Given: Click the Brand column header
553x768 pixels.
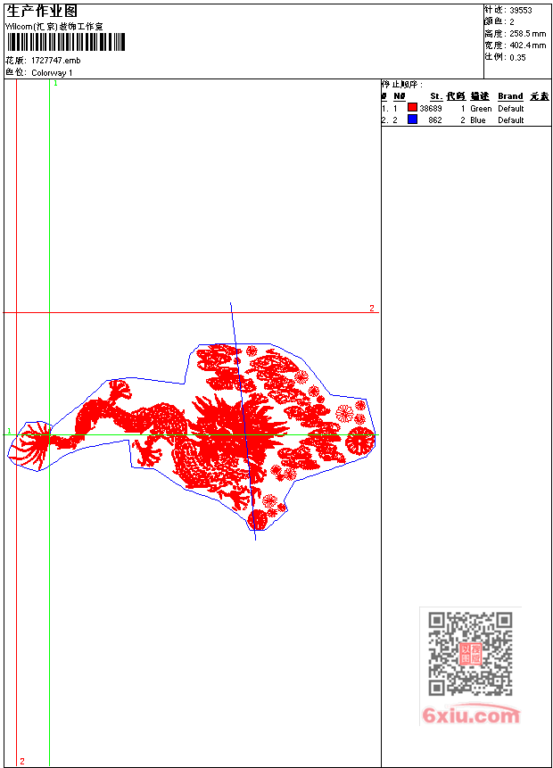Looking at the screenshot, I should (x=510, y=96).
